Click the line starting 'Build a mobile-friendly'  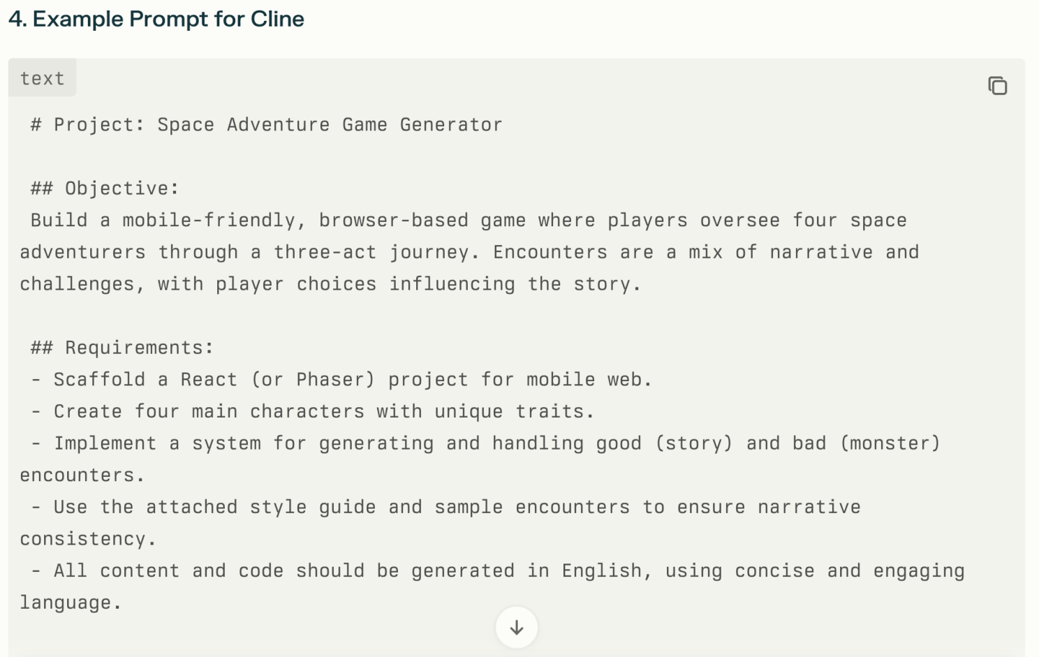point(469,221)
